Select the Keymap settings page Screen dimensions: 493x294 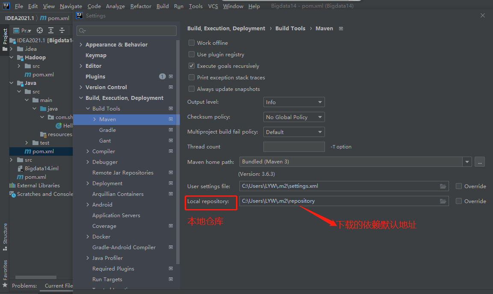96,55
